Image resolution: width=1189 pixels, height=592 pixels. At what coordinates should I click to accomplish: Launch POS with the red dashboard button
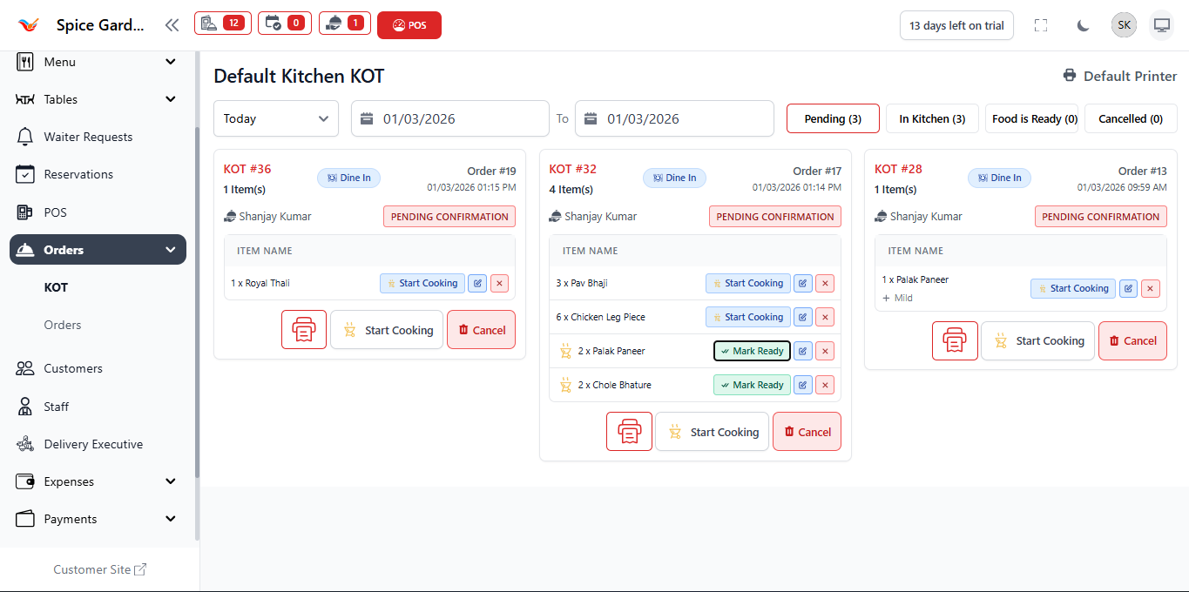point(409,24)
